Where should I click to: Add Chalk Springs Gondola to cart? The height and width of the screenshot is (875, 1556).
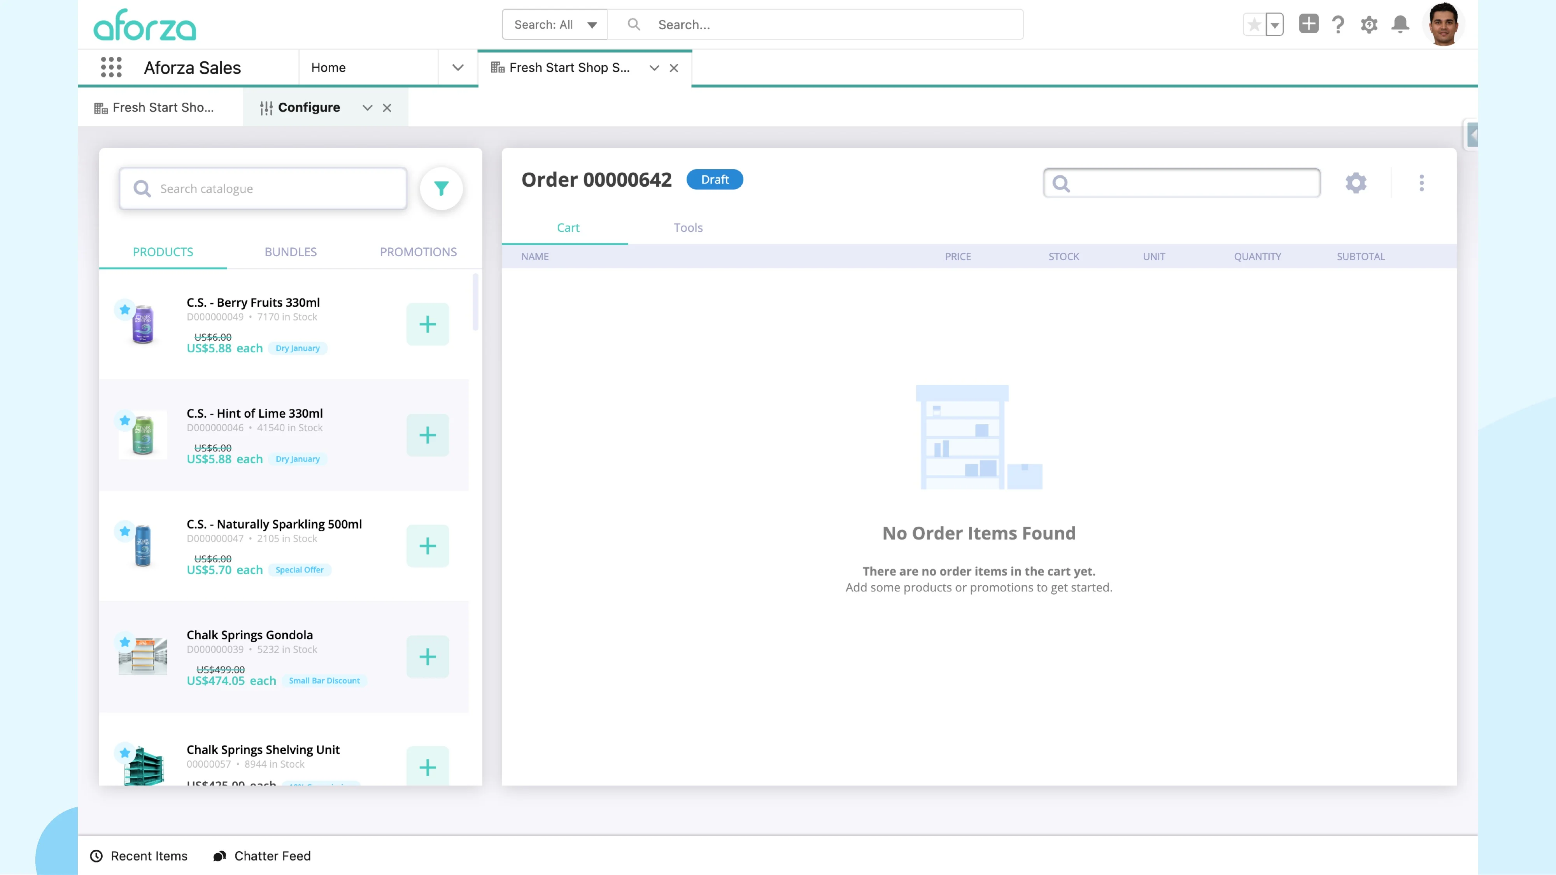(x=428, y=656)
